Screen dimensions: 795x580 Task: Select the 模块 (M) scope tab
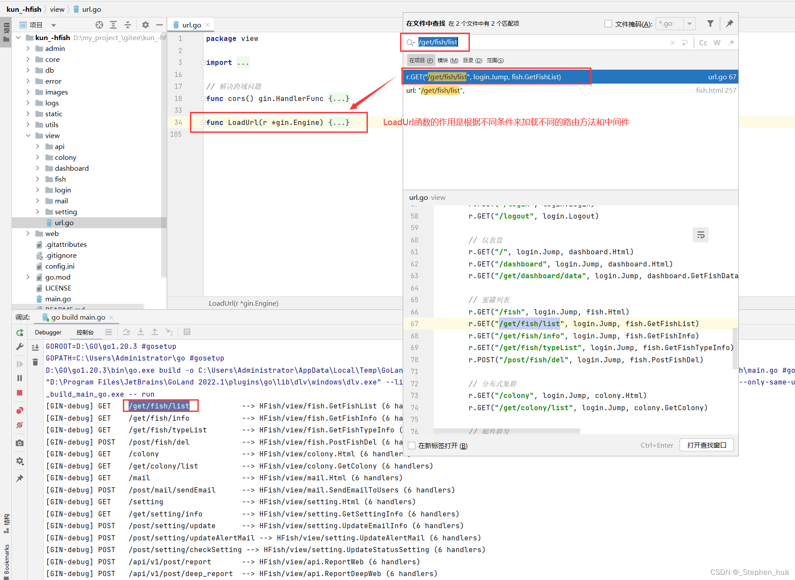448,60
